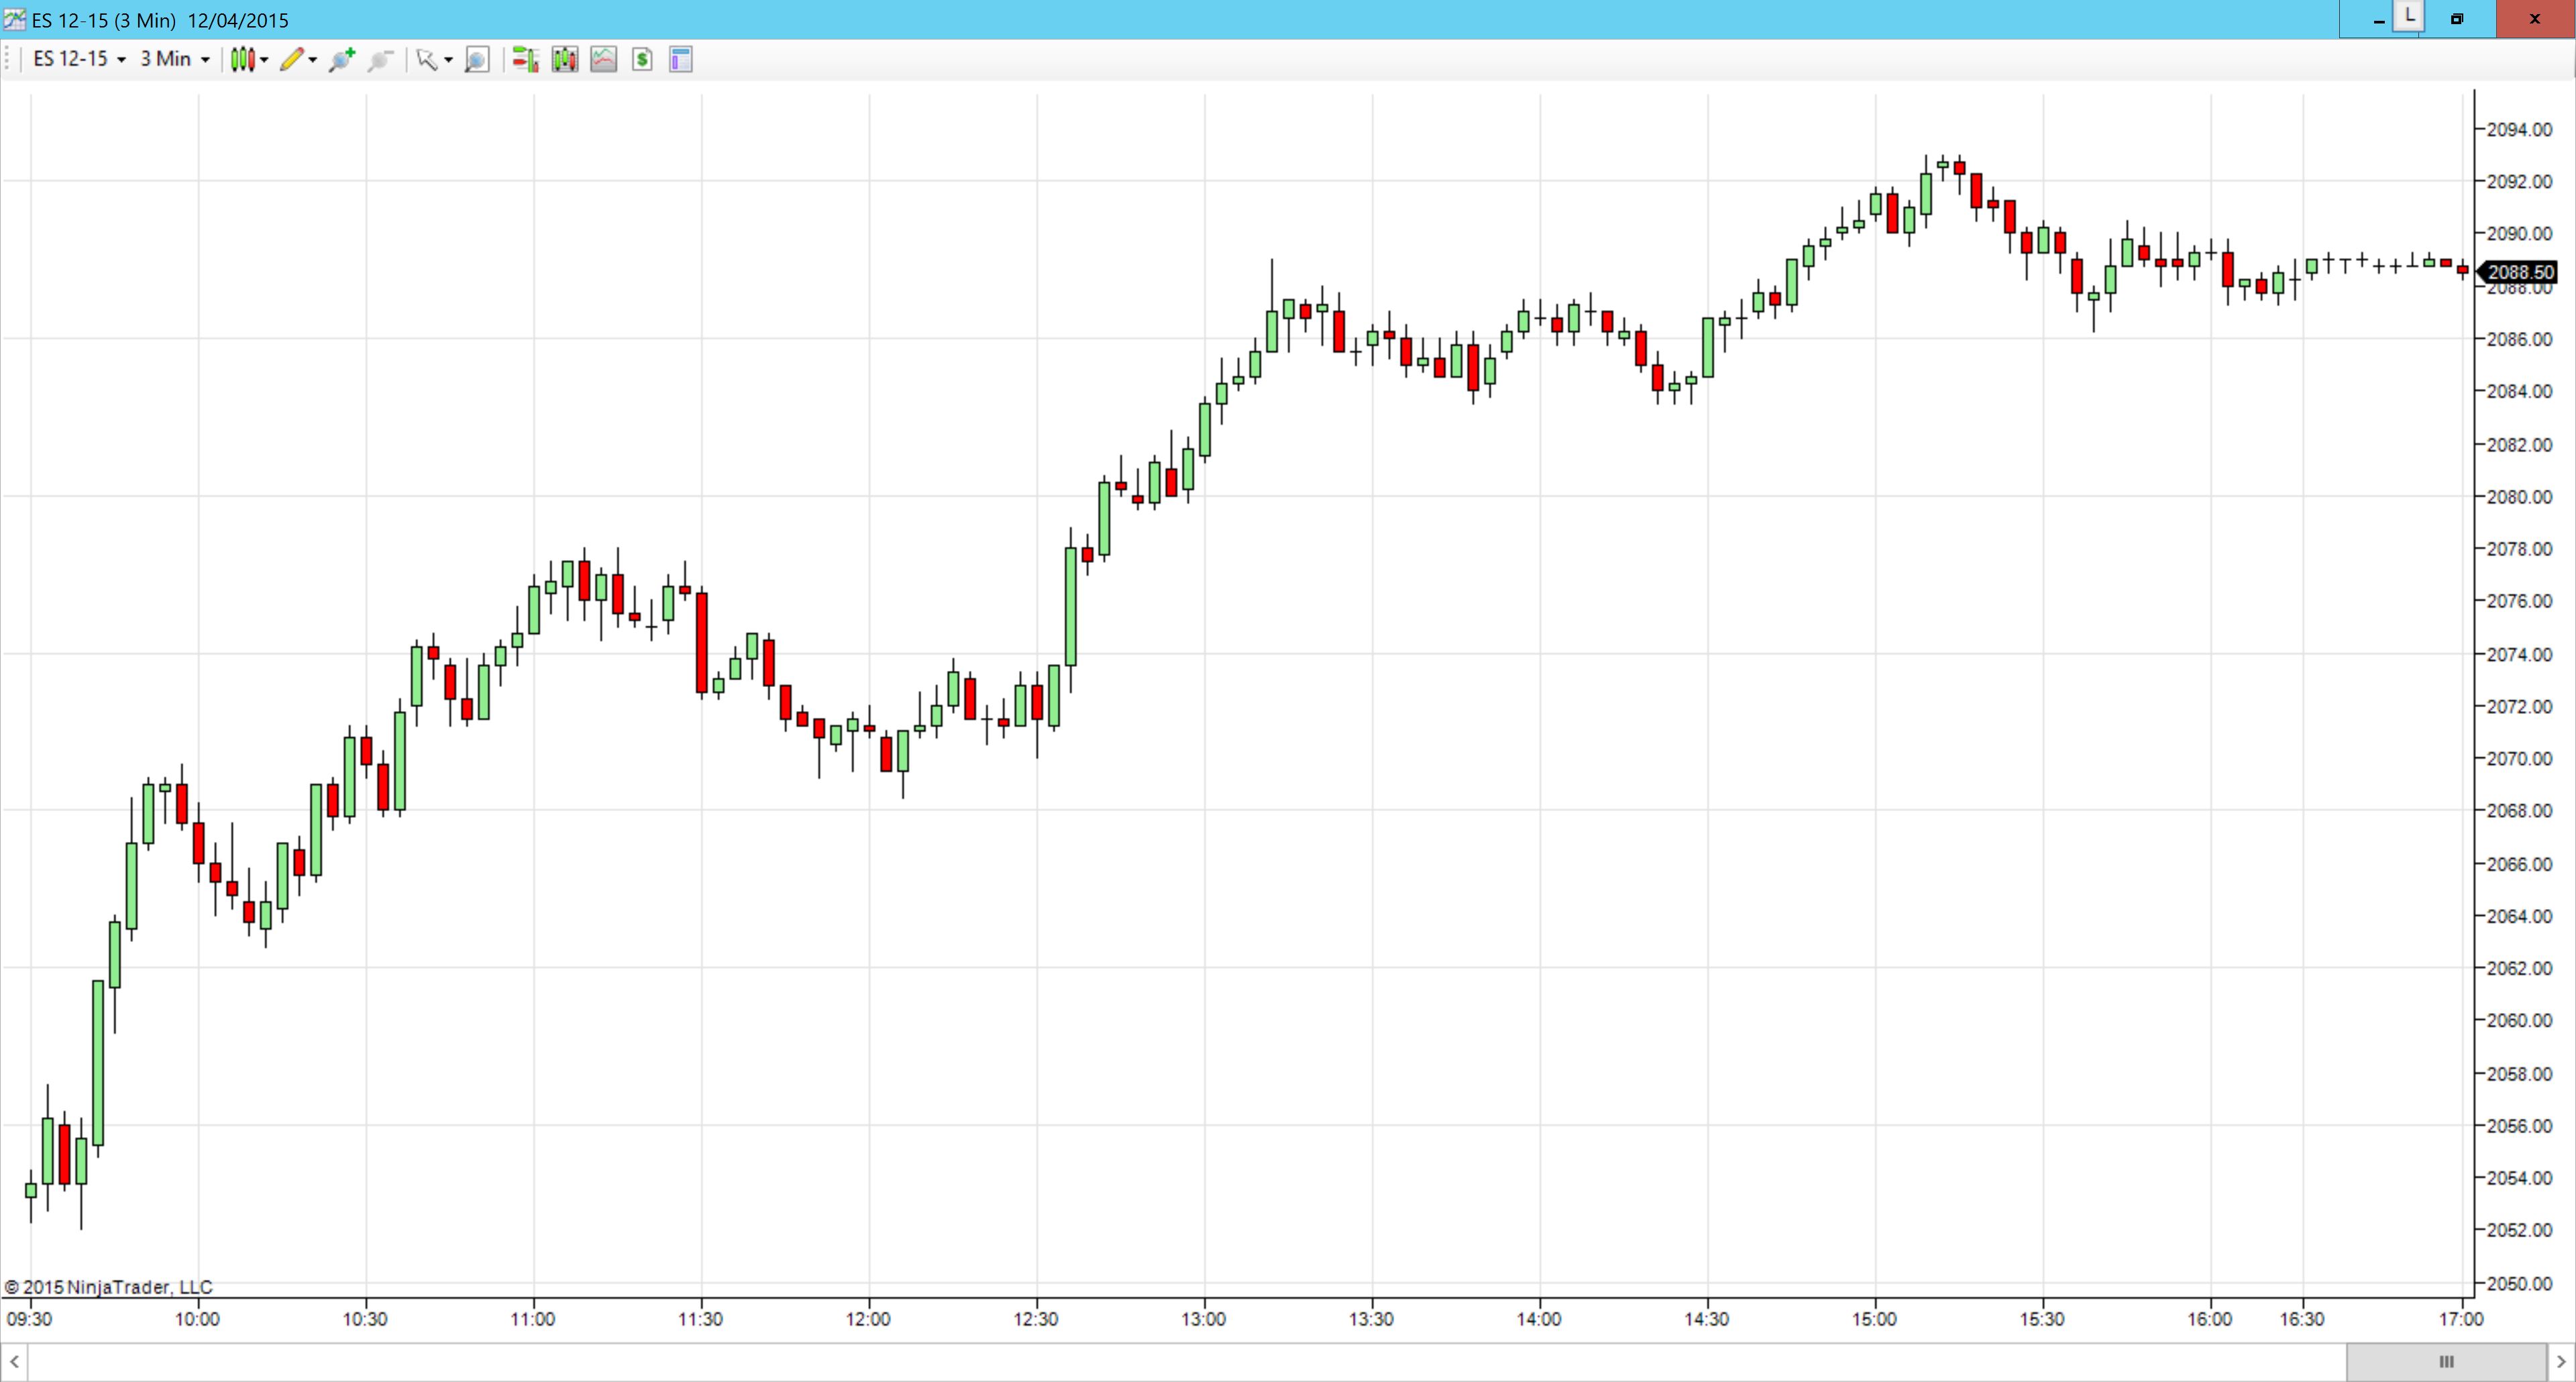Select the arrow cursor pointer tool
2576x1382 pixels.
pyautogui.click(x=427, y=60)
